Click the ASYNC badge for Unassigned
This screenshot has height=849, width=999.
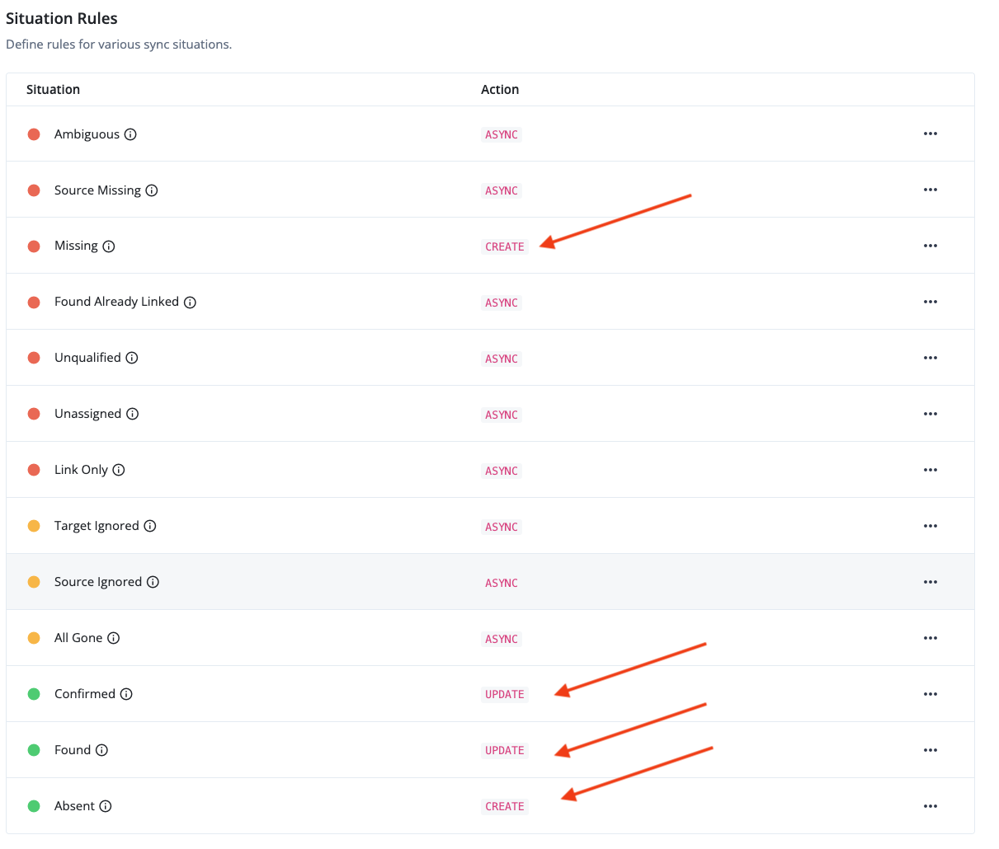pyautogui.click(x=501, y=415)
